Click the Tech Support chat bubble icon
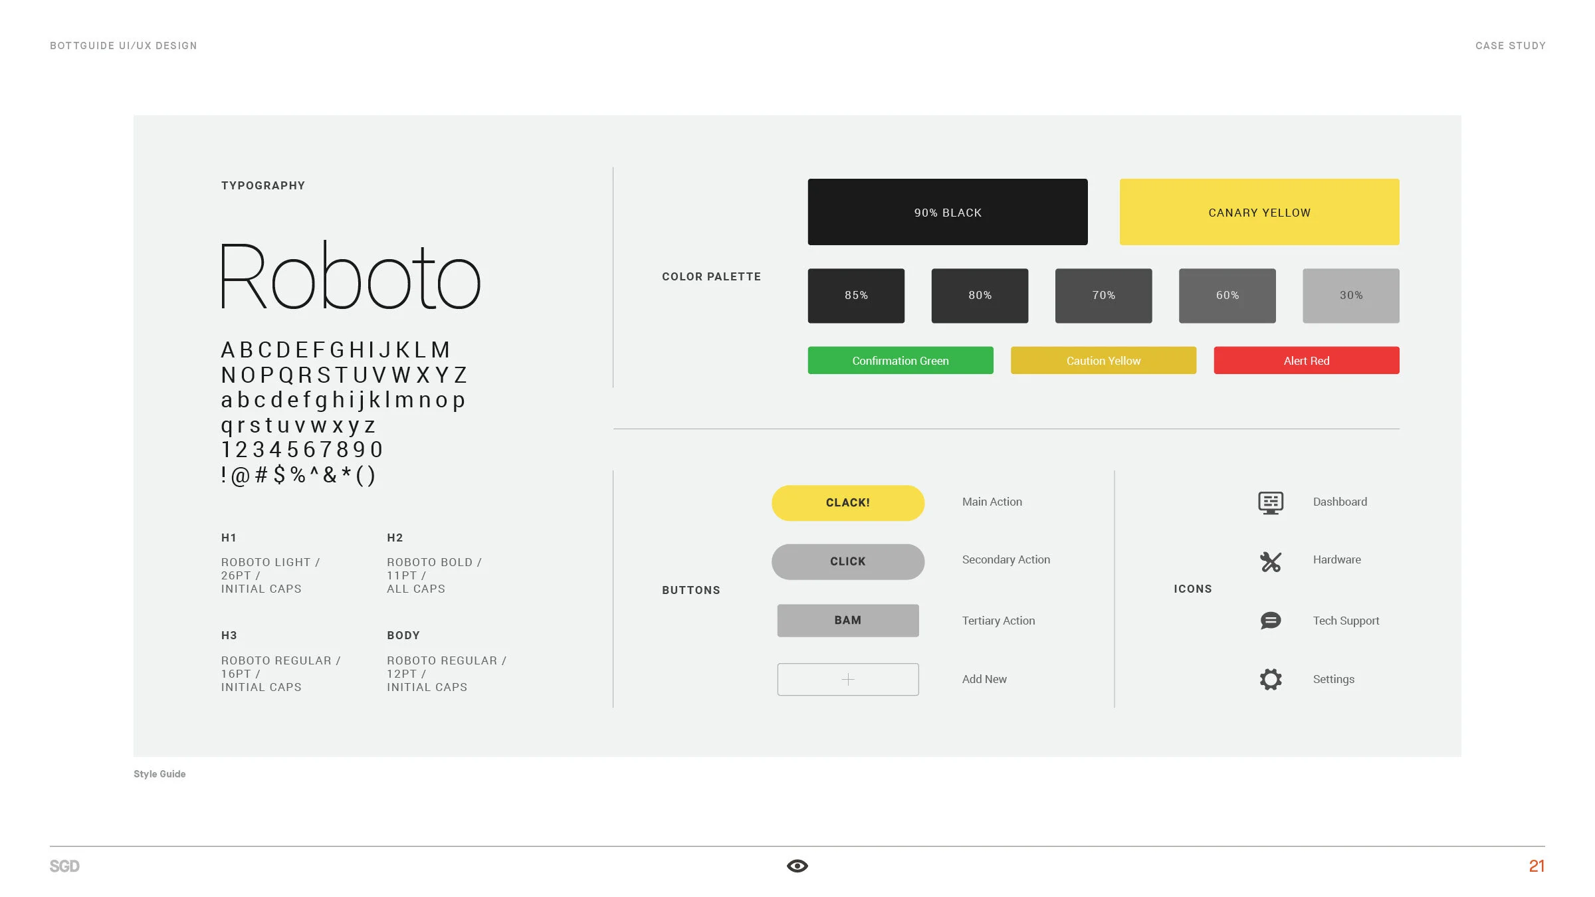 point(1270,621)
